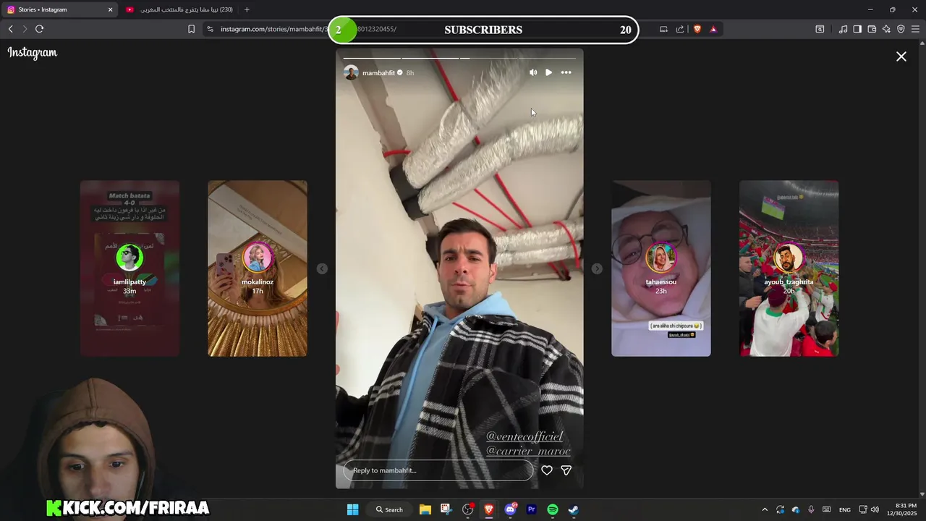Reload the current page

39,29
